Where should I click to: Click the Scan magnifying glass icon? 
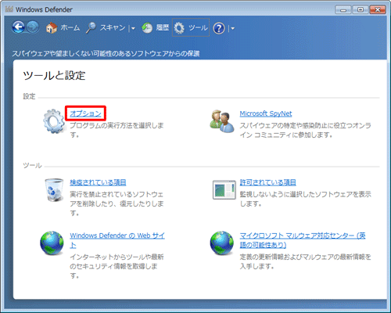[x=91, y=28]
